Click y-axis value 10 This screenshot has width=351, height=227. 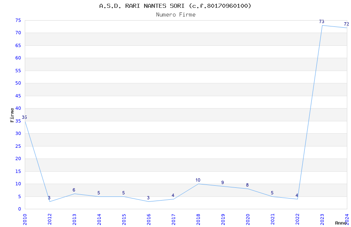pyautogui.click(x=18, y=184)
